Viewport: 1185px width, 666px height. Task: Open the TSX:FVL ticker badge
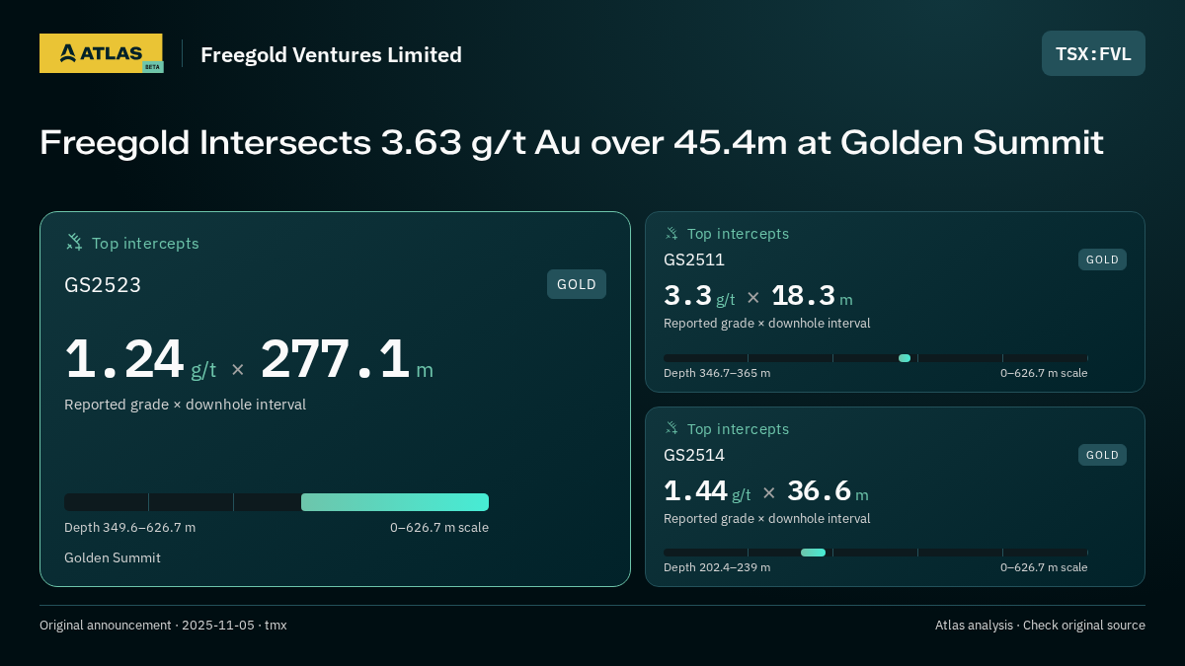coord(1093,53)
